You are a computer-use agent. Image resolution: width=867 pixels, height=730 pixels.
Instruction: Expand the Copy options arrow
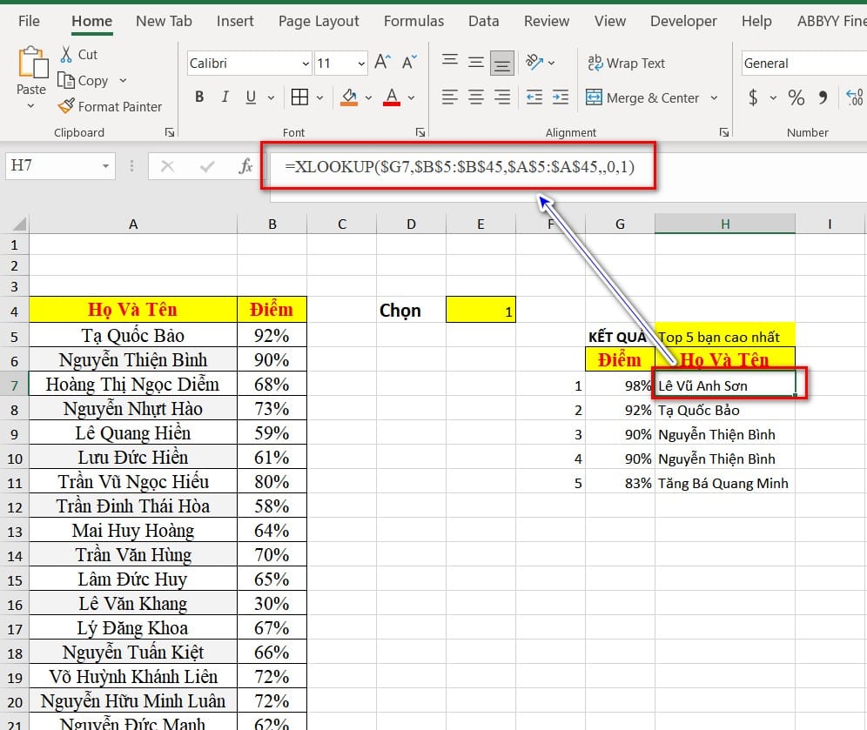pyautogui.click(x=123, y=81)
